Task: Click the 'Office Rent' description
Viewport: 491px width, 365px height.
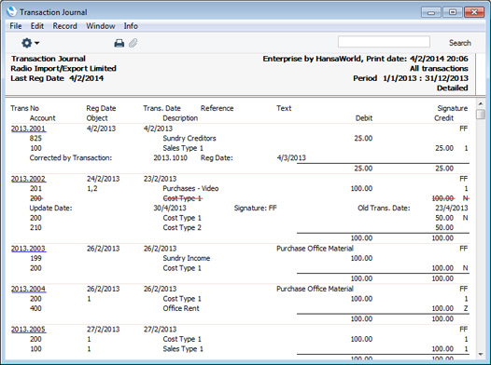Action: click(x=181, y=308)
